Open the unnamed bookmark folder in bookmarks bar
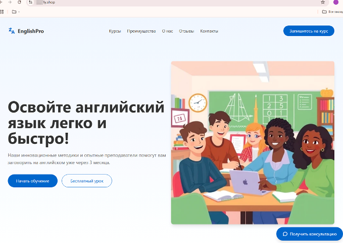This screenshot has width=343, height=243. point(15,12)
